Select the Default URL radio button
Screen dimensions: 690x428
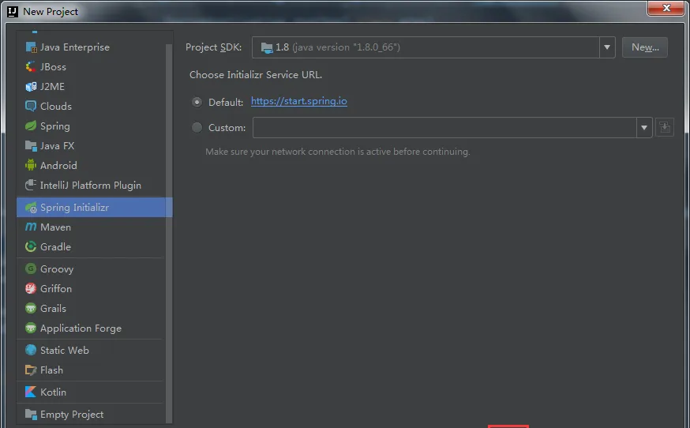[197, 102]
